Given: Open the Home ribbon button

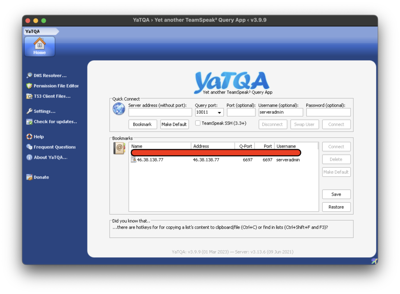Looking at the screenshot, I should click(39, 47).
